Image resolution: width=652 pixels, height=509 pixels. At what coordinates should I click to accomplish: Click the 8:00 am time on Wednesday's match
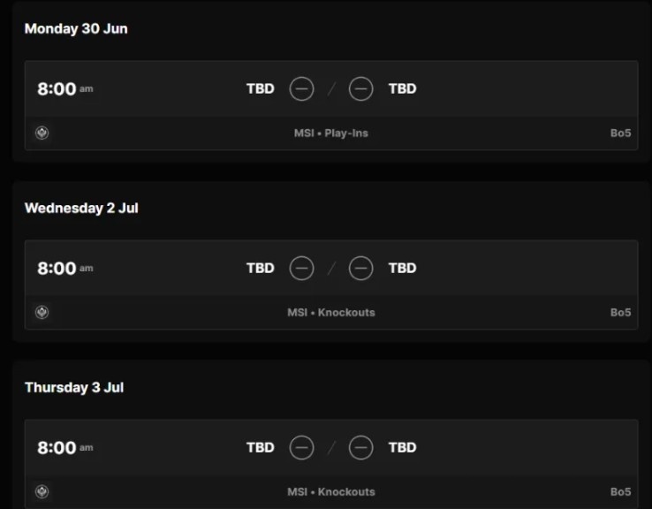(x=64, y=268)
